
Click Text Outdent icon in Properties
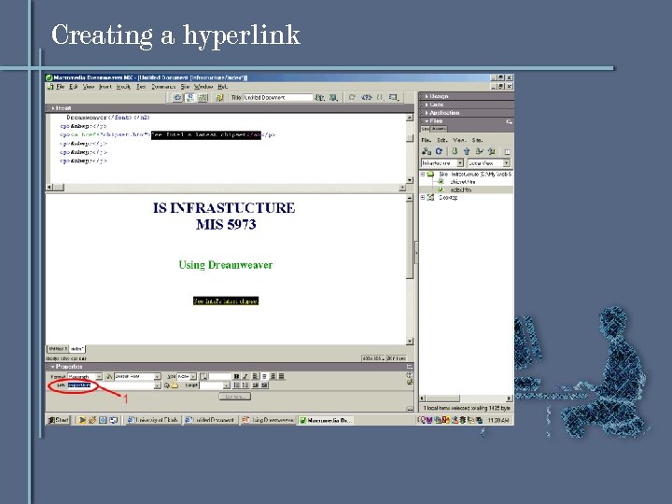[x=256, y=385]
